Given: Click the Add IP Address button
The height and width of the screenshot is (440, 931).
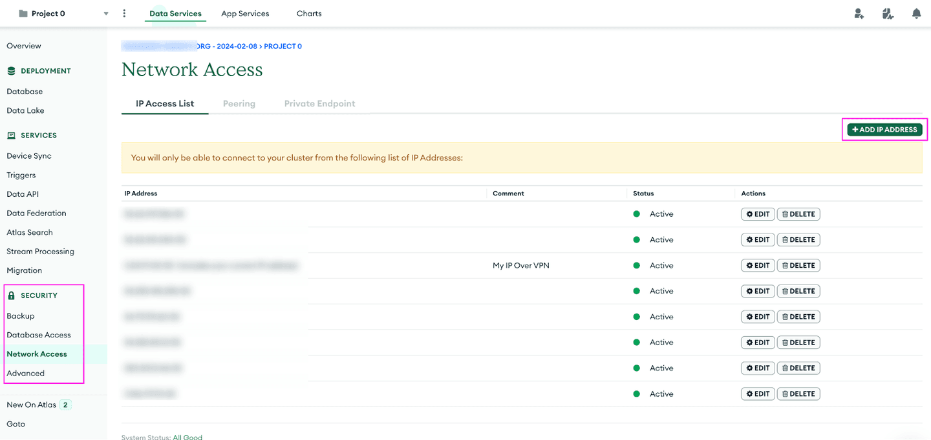Looking at the screenshot, I should pos(884,130).
